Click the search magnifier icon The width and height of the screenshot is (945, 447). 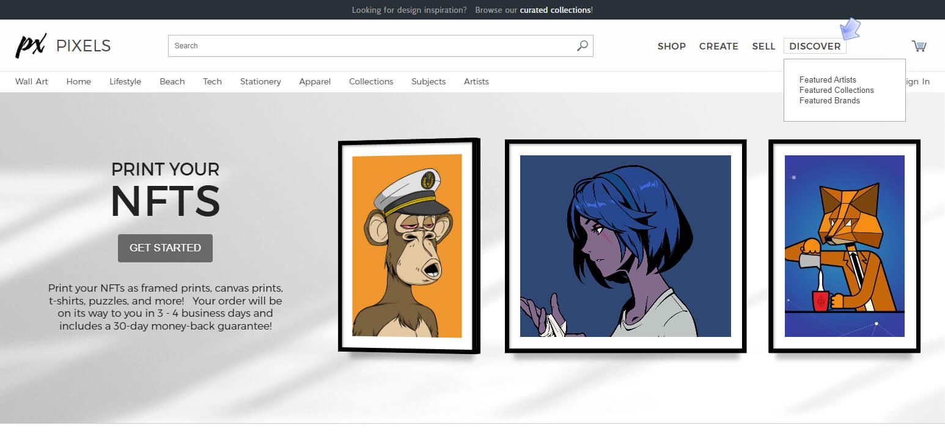tap(583, 45)
